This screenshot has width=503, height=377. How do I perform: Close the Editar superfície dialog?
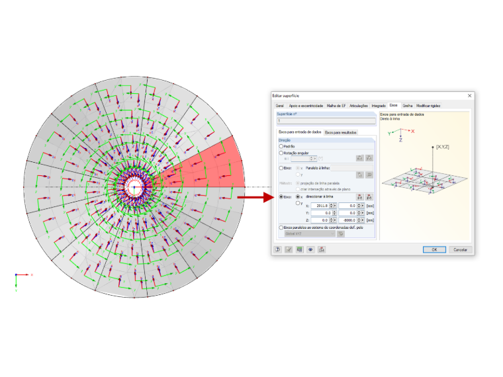pyautogui.click(x=469, y=95)
